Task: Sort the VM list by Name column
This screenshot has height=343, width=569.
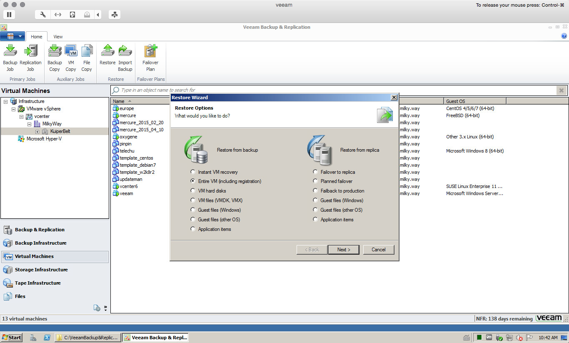Action: 119,101
